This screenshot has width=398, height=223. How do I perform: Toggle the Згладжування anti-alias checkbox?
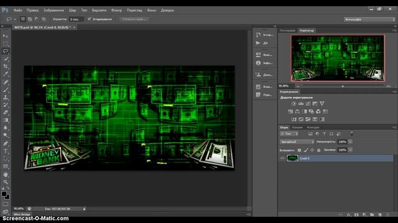coord(90,19)
